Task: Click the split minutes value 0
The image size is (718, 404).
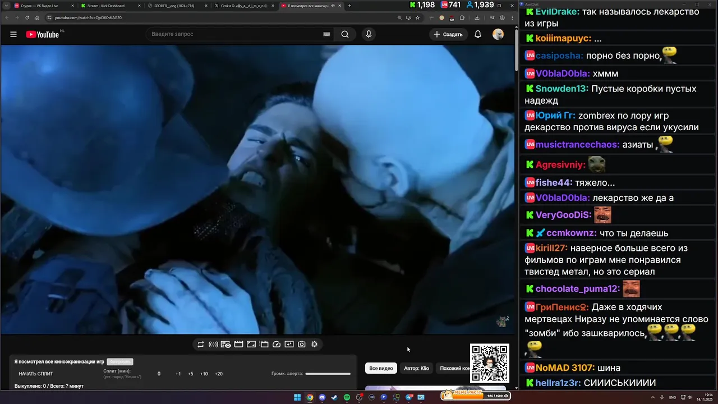Action: (x=159, y=374)
